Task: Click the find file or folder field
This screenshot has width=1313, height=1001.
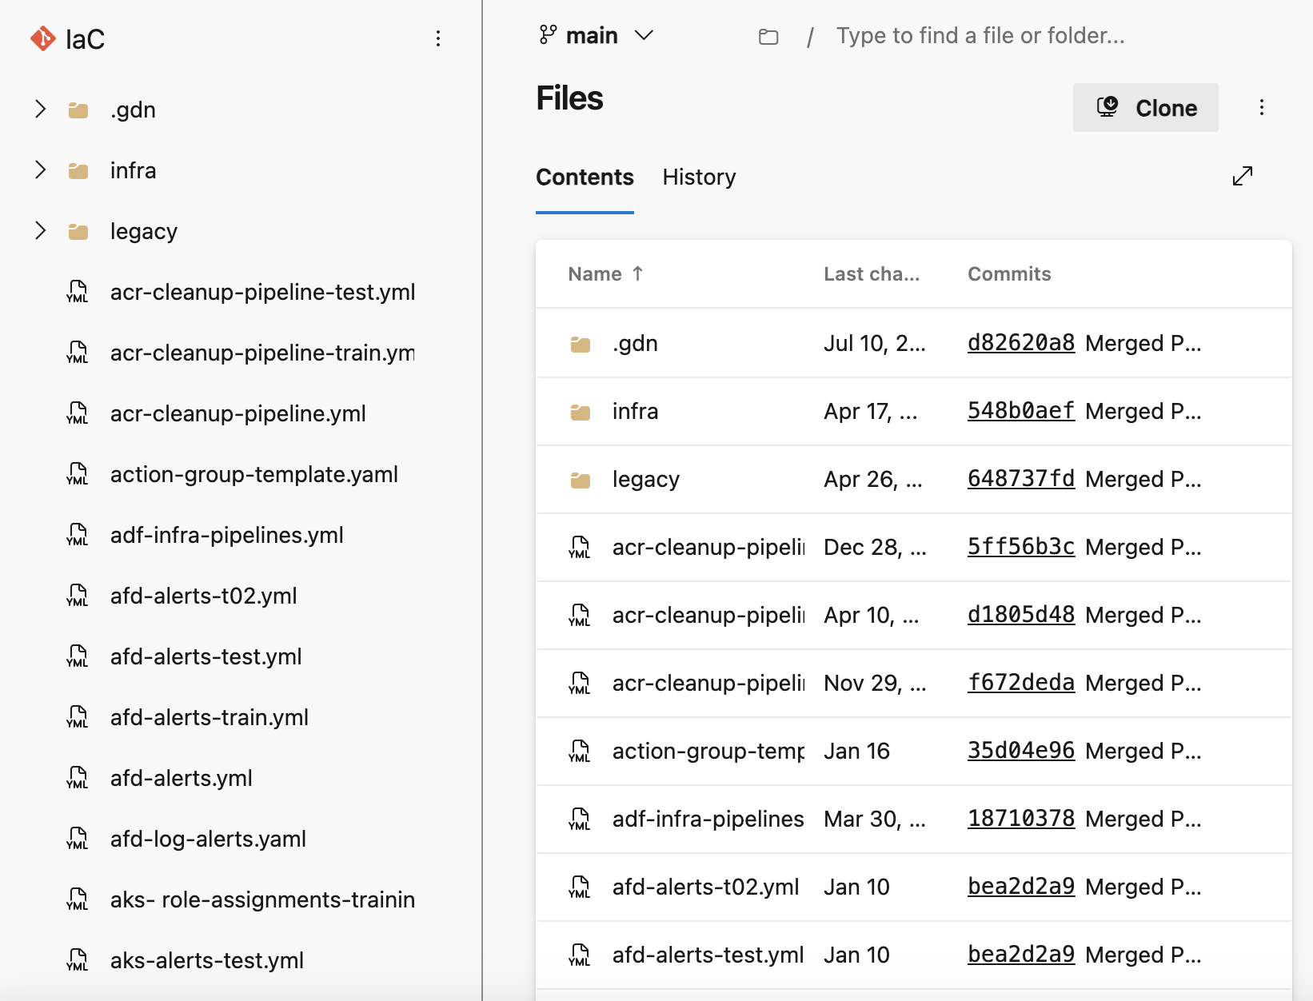Action: tap(980, 36)
